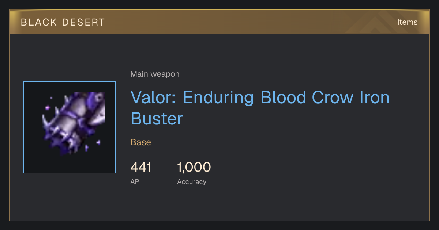Click the 441 AP value
The width and height of the screenshot is (439, 230).
click(x=140, y=167)
